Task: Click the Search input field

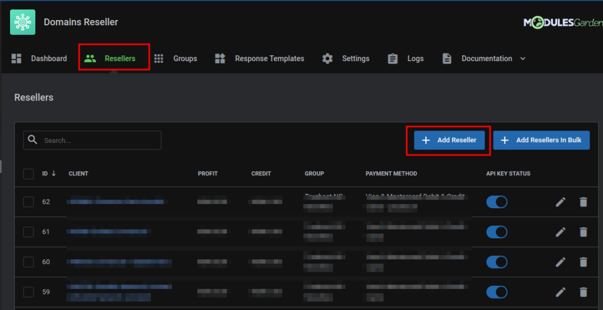Action: [92, 140]
